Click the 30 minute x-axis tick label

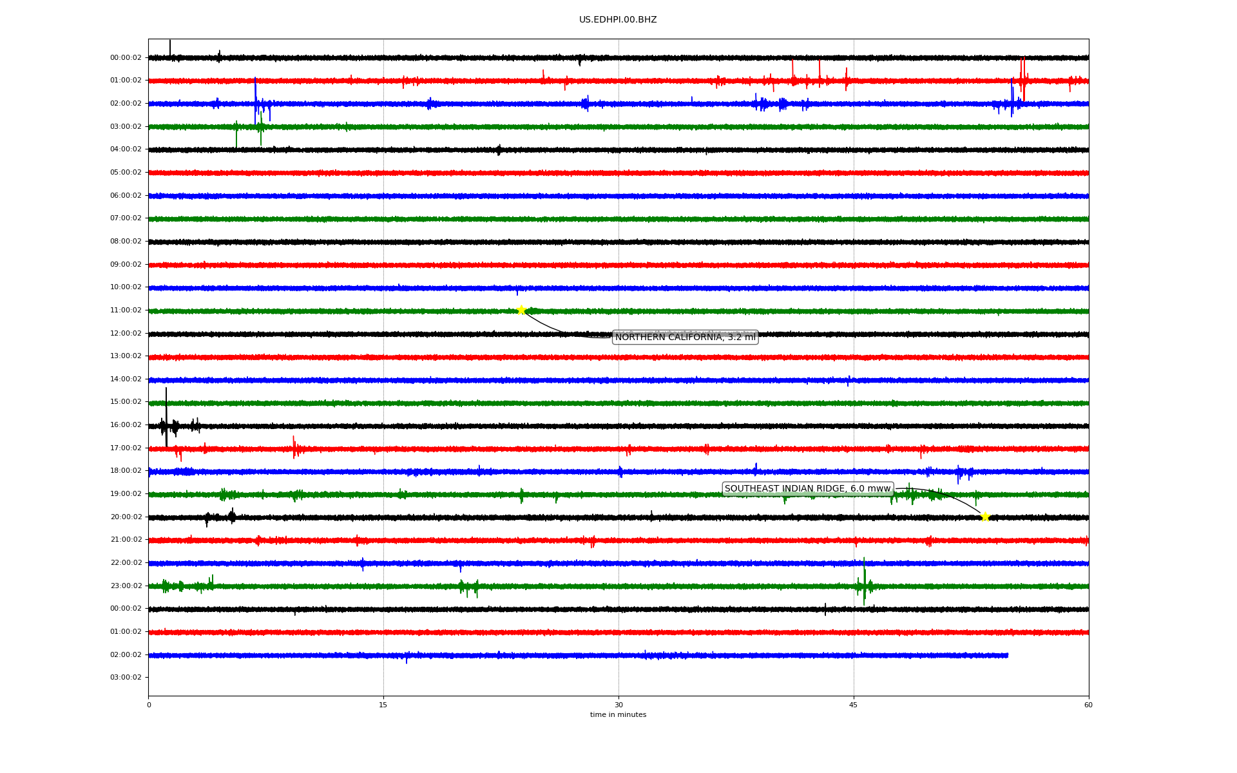coord(618,705)
